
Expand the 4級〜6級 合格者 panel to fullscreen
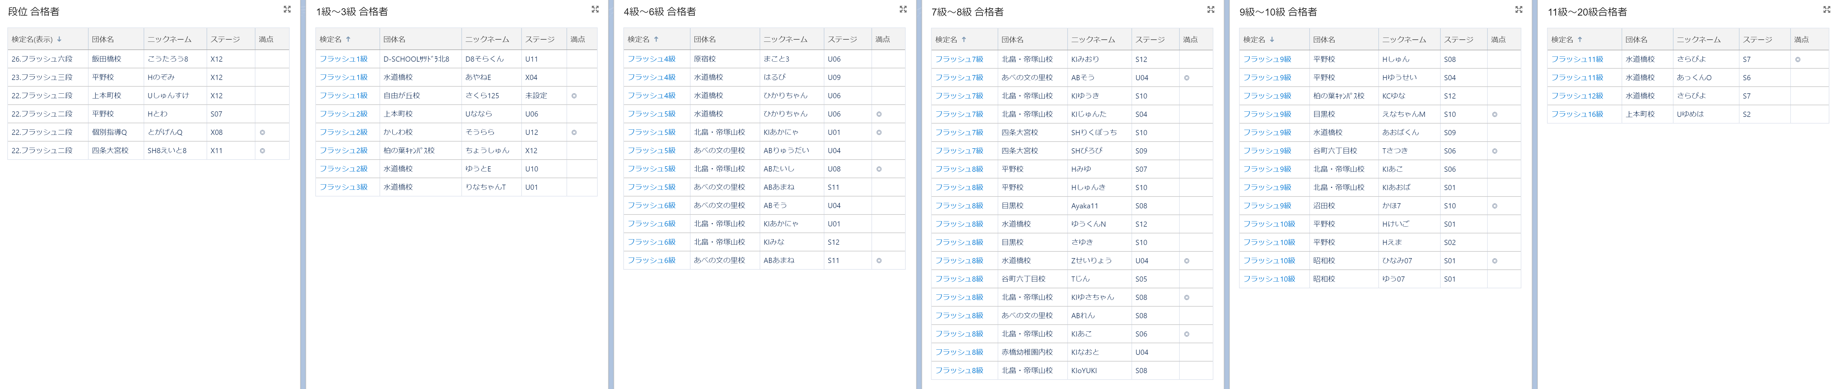pyautogui.click(x=903, y=9)
